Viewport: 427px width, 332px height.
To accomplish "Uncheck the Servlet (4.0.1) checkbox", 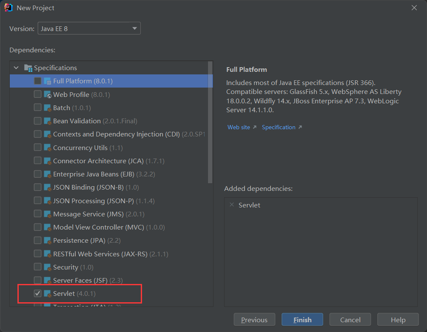I will [x=37, y=293].
